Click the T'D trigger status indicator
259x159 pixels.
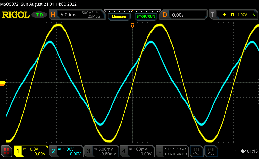39,15
